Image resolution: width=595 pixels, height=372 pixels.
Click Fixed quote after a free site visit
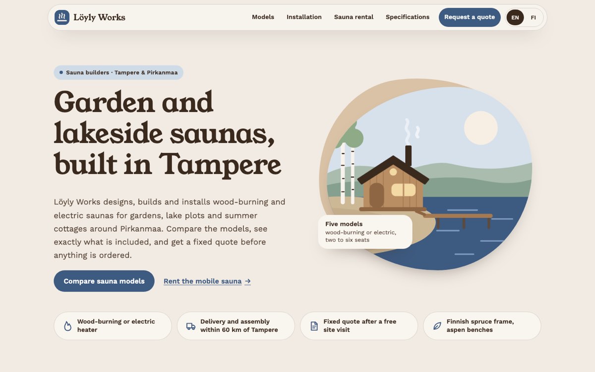tap(360, 326)
